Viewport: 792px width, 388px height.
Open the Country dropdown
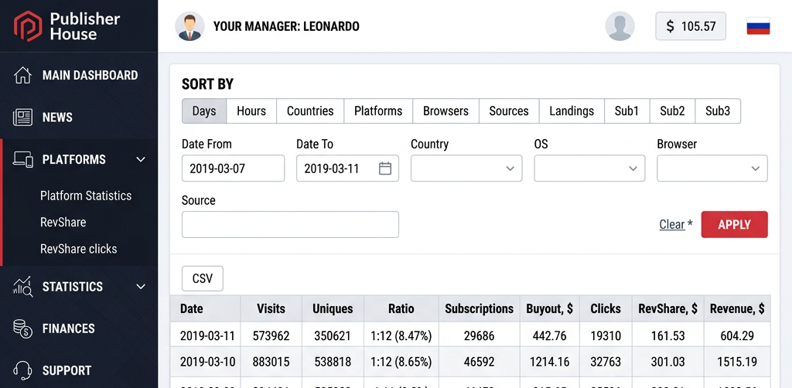(x=466, y=168)
